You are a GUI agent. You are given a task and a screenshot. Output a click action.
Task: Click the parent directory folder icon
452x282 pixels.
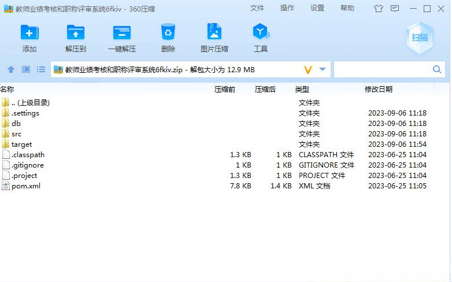5,102
